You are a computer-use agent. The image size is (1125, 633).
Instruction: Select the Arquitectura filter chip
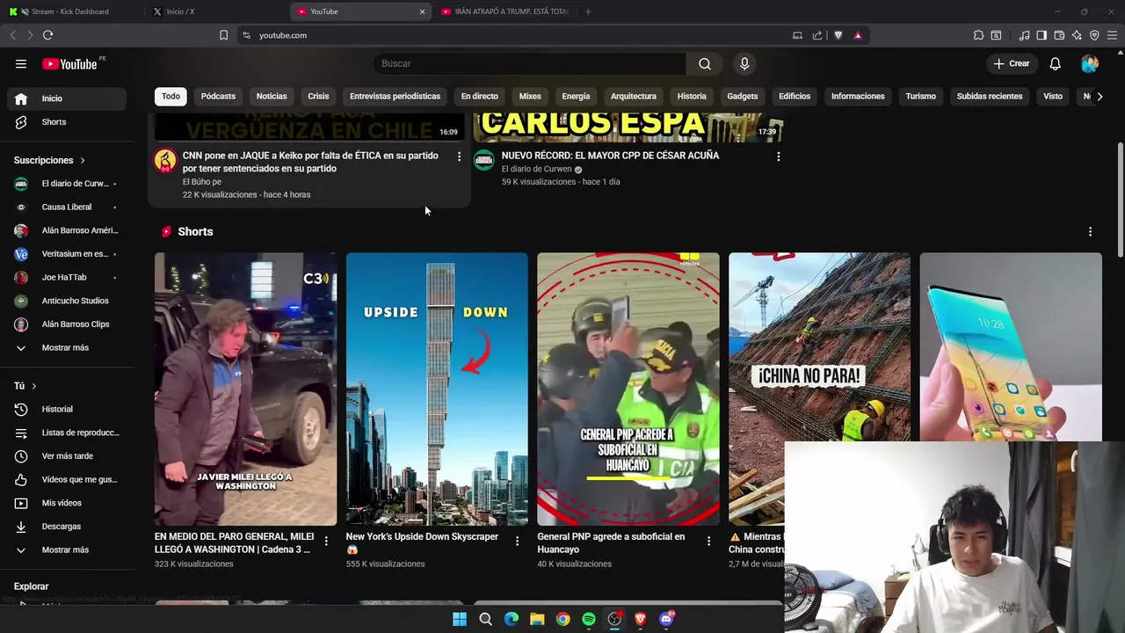pos(634,96)
